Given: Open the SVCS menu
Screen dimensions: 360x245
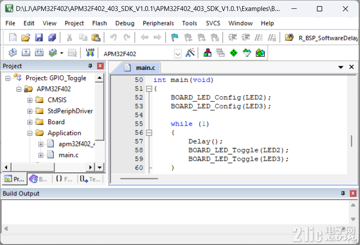Looking at the screenshot, I should 213,23.
